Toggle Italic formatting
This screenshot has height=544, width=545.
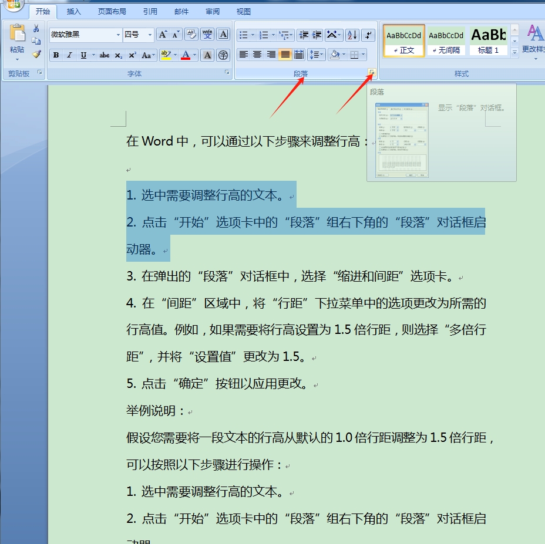pos(69,55)
